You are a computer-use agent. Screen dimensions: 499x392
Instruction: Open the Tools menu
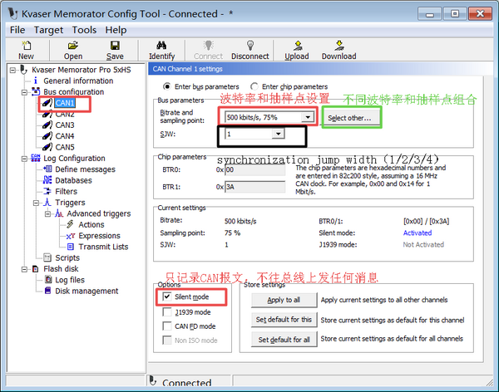coord(84,30)
